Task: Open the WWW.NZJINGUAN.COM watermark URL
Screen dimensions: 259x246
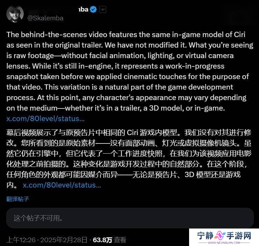Action: pyautogui.click(x=224, y=243)
